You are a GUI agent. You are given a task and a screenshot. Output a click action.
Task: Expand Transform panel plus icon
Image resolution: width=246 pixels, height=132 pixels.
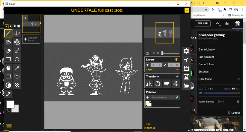(177, 77)
